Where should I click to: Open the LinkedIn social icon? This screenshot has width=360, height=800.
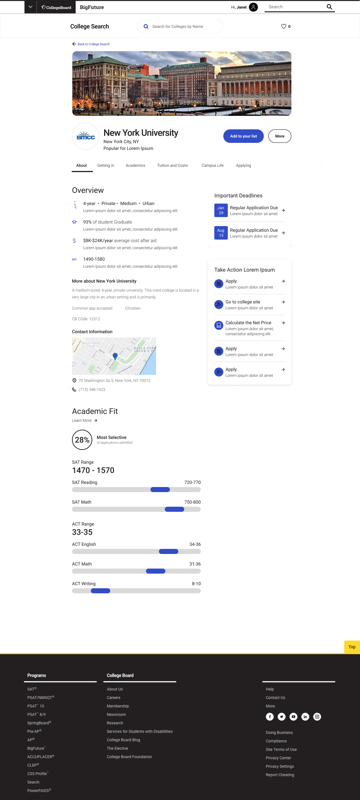(x=305, y=717)
